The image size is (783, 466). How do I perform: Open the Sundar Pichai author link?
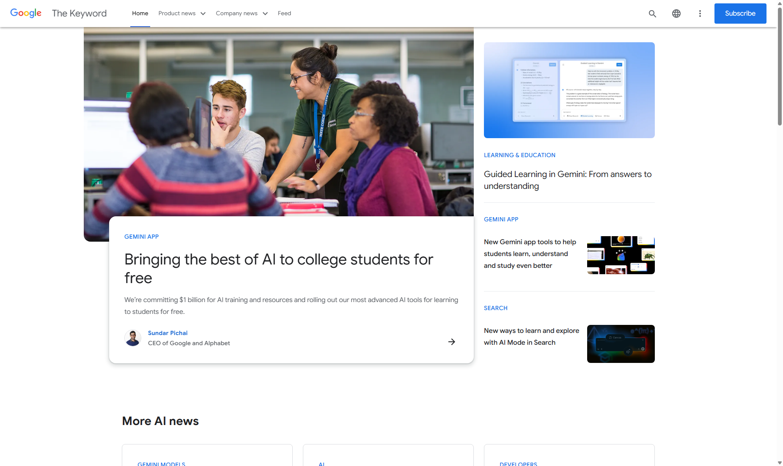pyautogui.click(x=168, y=333)
